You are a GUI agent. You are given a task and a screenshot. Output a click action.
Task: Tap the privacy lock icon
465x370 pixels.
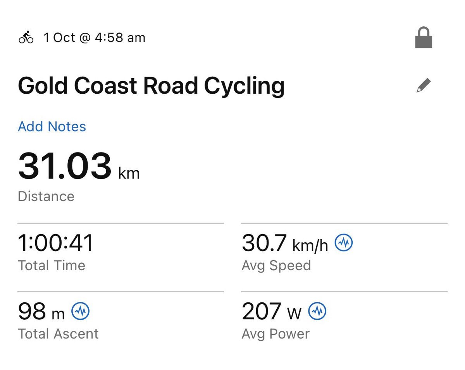[x=424, y=38]
